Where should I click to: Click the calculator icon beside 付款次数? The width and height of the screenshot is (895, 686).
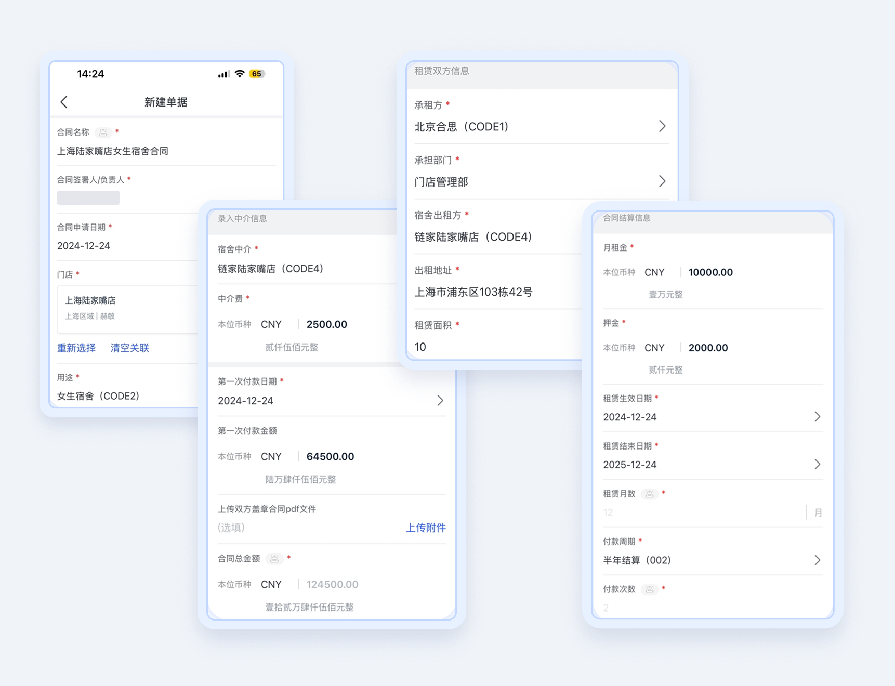(649, 589)
